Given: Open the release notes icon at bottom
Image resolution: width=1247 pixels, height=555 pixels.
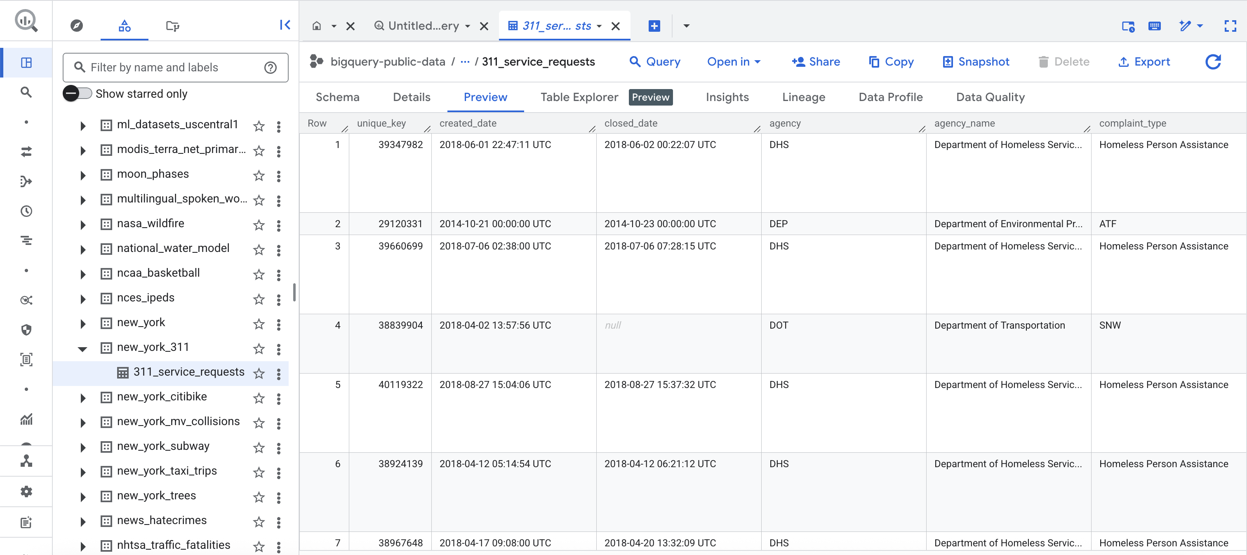Looking at the screenshot, I should tap(26, 522).
